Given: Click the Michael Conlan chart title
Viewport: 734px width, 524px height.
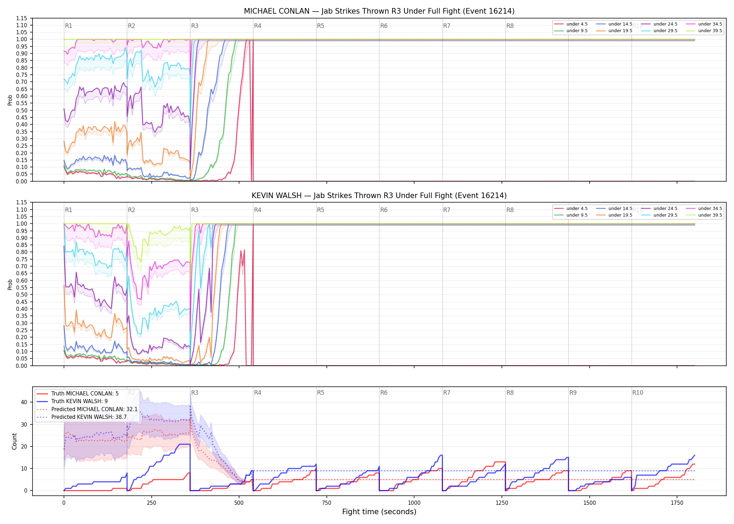Looking at the screenshot, I should 379,11.
